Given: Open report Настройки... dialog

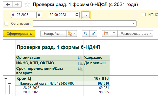Looking at the screenshot, I should [53, 34].
